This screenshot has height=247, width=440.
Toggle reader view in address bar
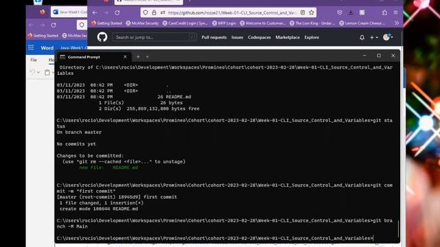click(x=302, y=12)
